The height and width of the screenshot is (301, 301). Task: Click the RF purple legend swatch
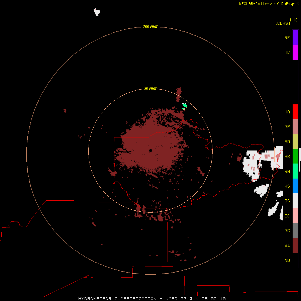(x=295, y=37)
